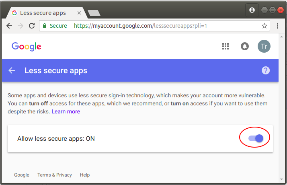Click the scrollbar up arrow

(x=281, y=37)
